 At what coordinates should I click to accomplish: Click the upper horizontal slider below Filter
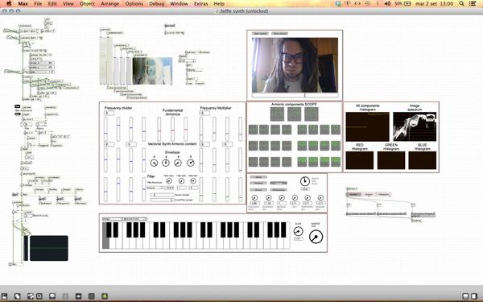tap(163, 195)
